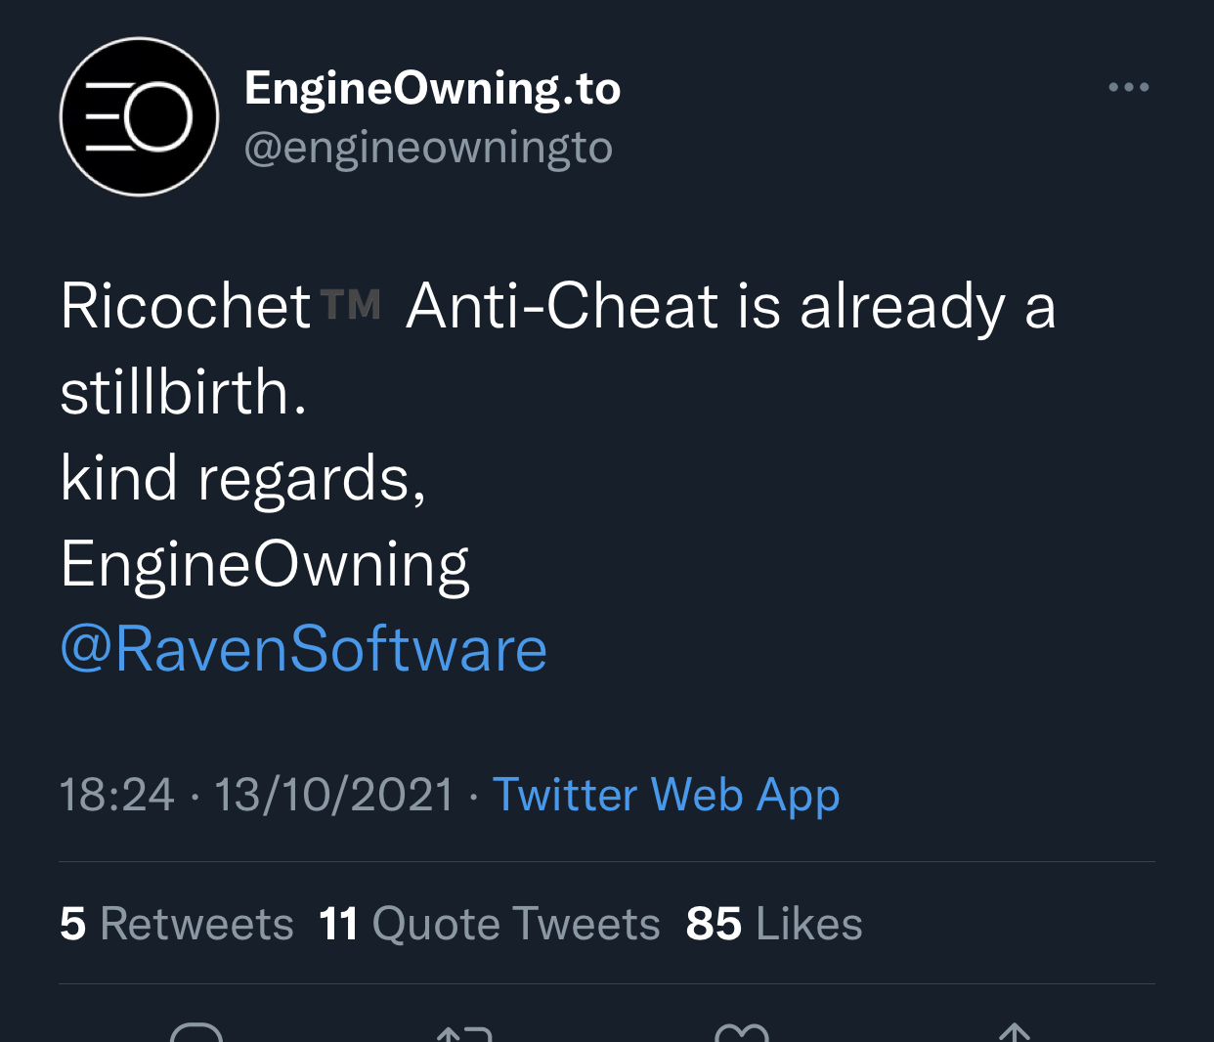The image size is (1214, 1042).
Task: Click the 18:24 timestamp
Action: 116,795
